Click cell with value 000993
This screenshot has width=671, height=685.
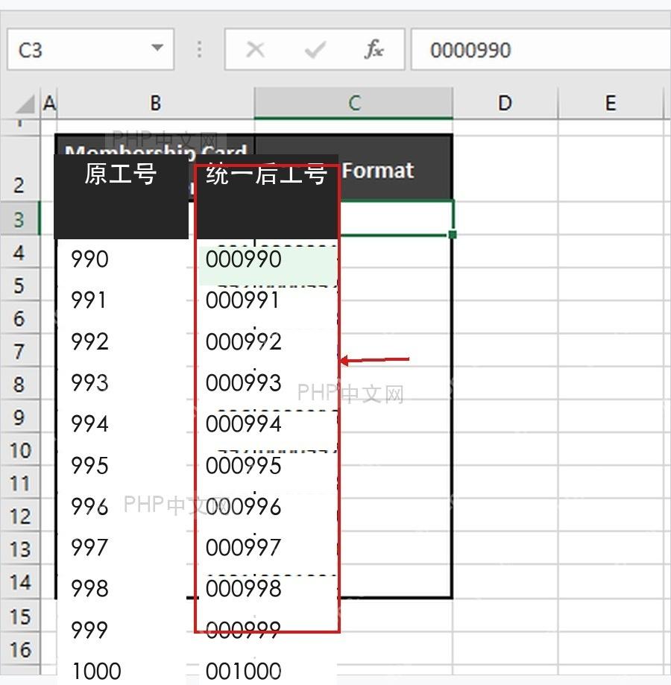243,382
